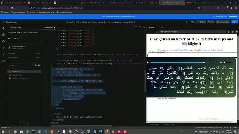Click the preview horizontal scrollbar

pos(190,122)
